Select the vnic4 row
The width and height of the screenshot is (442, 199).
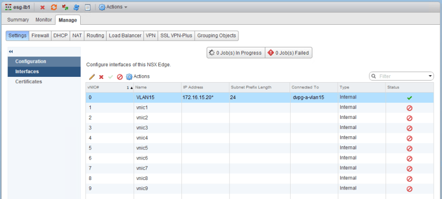260,138
